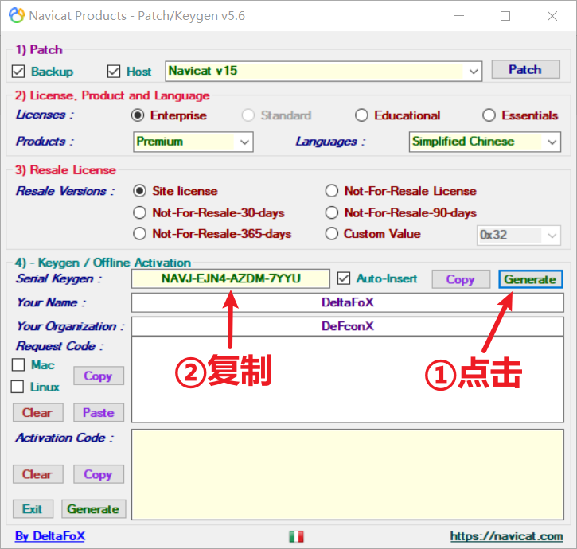The image size is (577, 549).
Task: Open the Navicat v15 version dropdown
Action: tap(474, 71)
